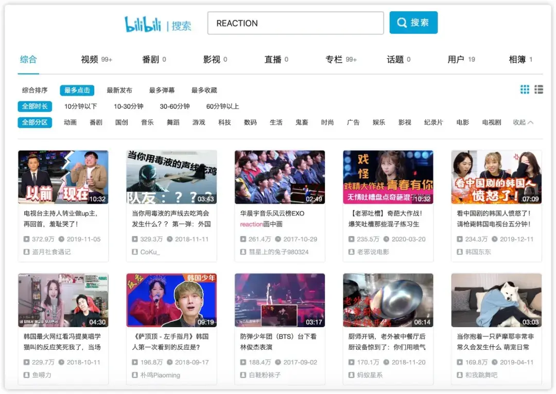Select 音乐 category filter

[x=147, y=122]
